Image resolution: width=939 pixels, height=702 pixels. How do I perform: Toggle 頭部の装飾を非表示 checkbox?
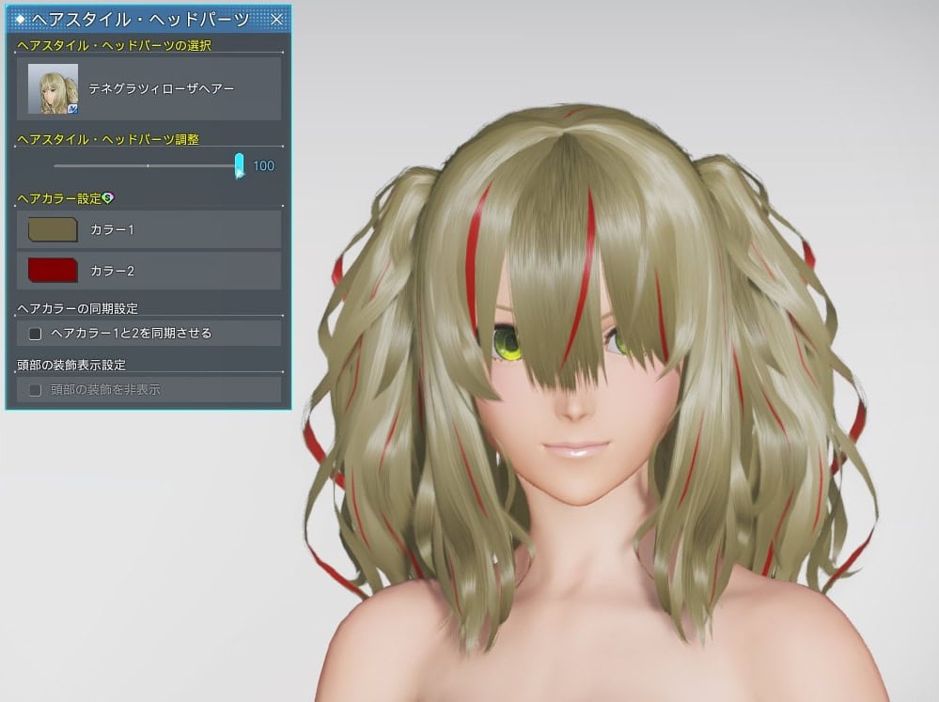tap(36, 390)
